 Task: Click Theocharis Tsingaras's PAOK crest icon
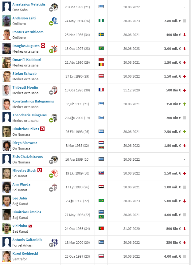(54, 118)
